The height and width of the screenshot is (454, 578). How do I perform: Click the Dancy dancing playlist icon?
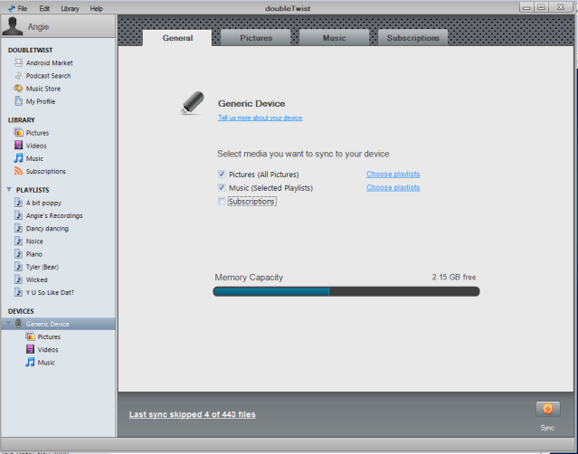coord(18,228)
